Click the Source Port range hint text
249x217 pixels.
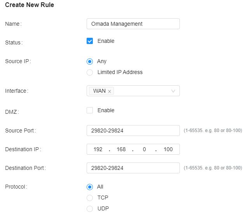[x=212, y=131]
